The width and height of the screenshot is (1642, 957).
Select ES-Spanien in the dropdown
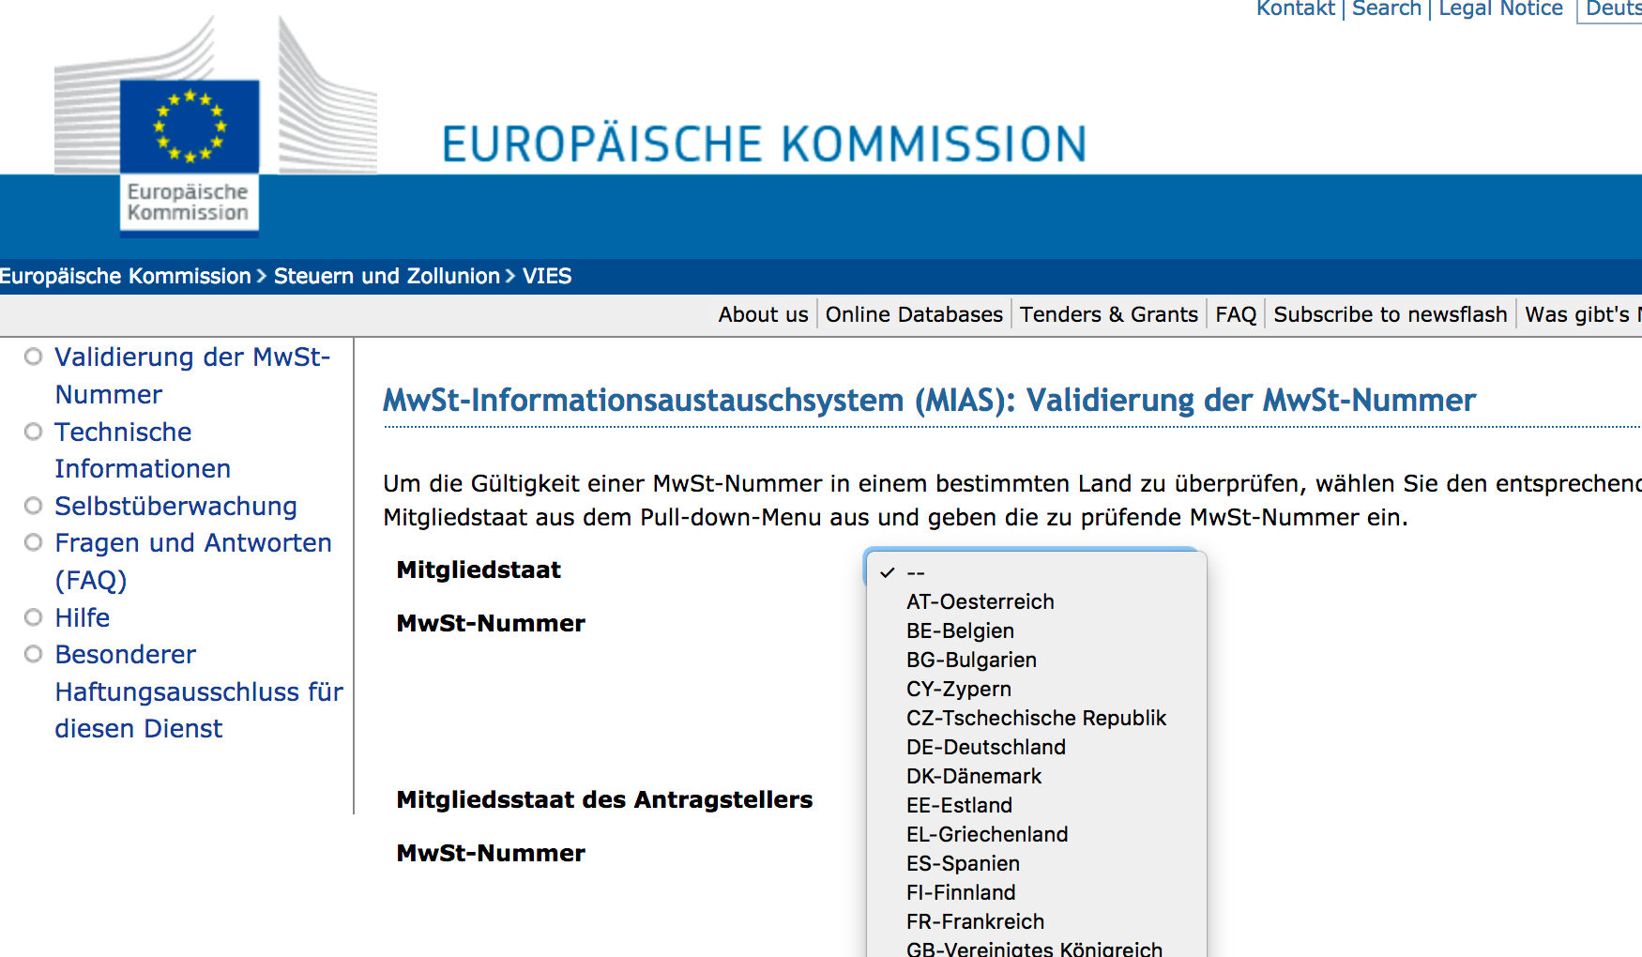click(1037, 863)
